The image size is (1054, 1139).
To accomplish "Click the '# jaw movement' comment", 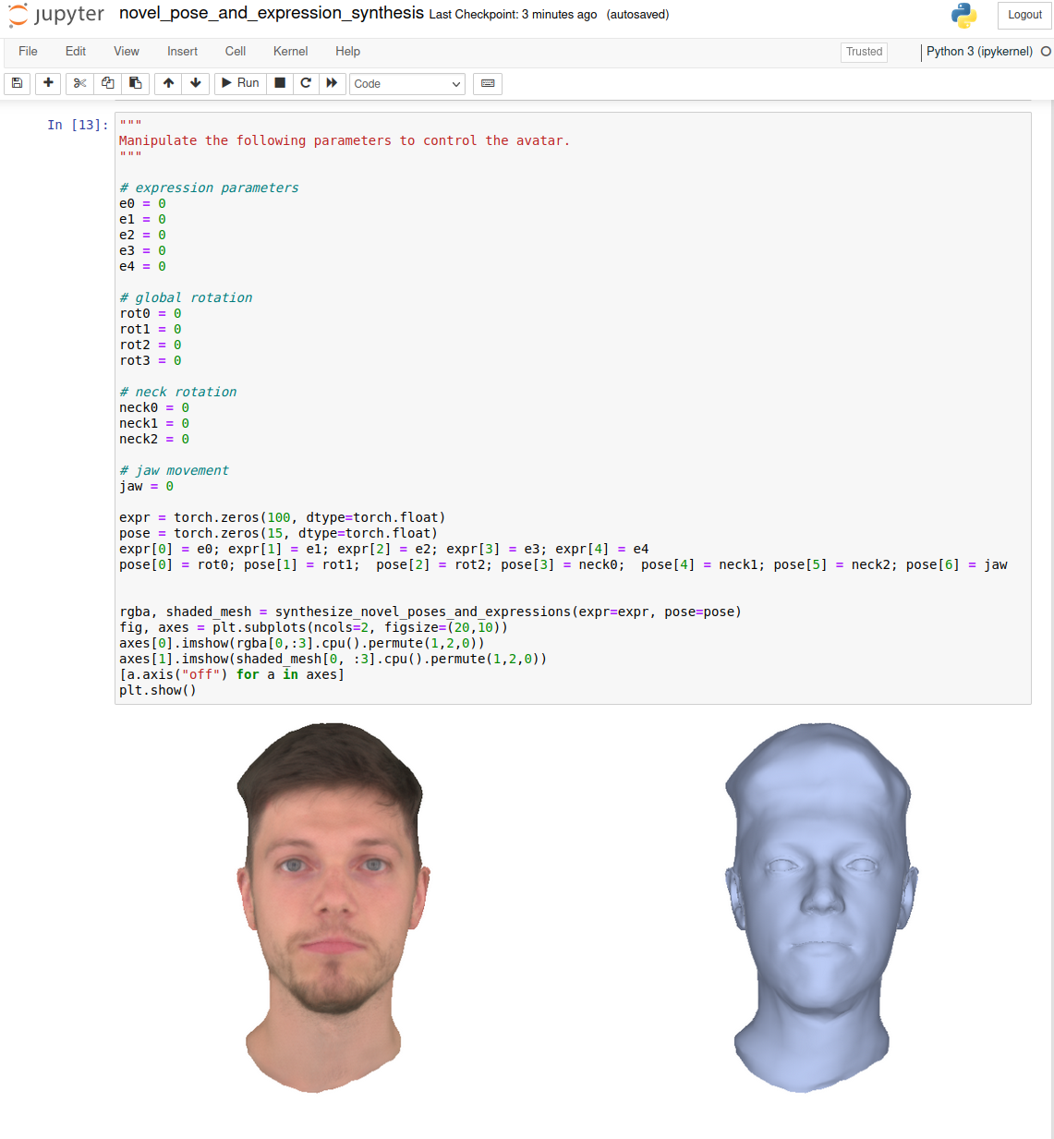I will tap(174, 471).
